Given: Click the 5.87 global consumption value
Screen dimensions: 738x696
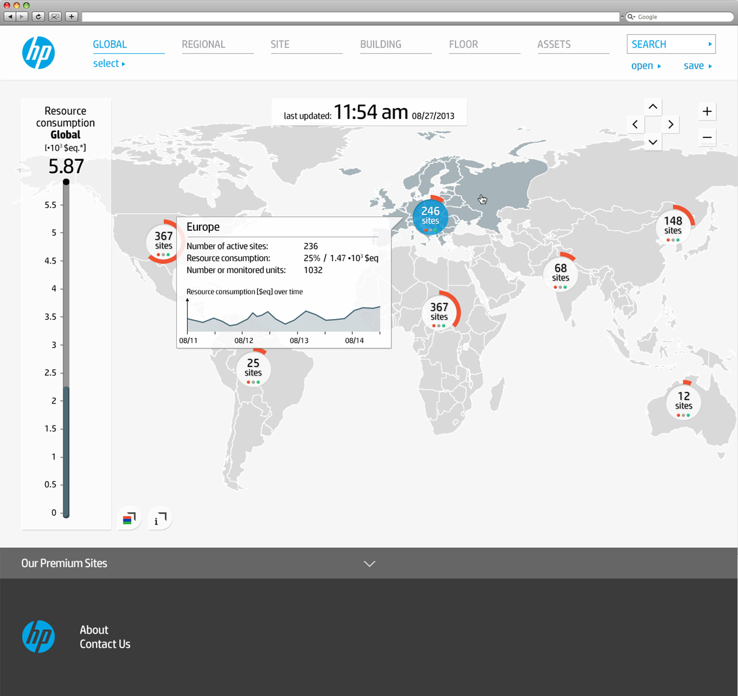Looking at the screenshot, I should tap(66, 167).
